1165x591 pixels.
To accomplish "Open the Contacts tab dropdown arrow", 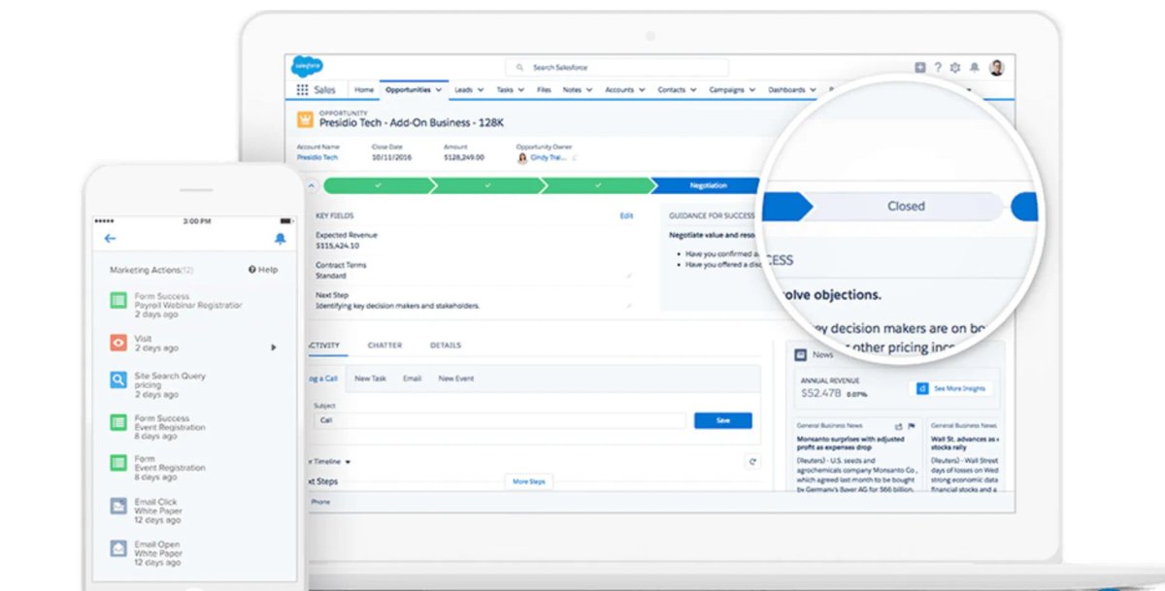I will [693, 90].
